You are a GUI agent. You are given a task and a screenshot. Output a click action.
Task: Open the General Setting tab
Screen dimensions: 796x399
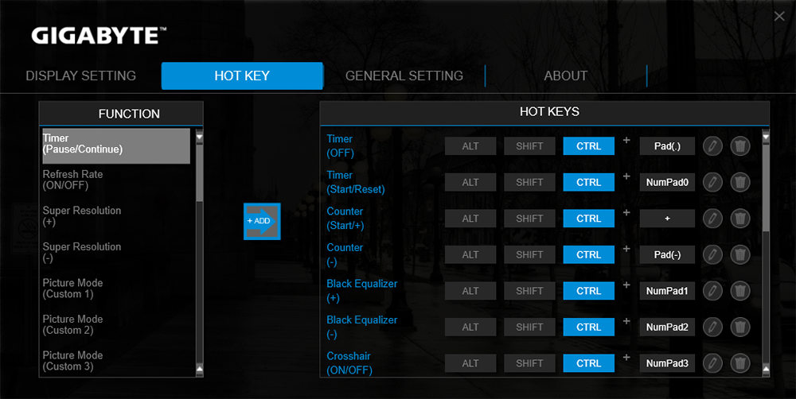pos(404,76)
